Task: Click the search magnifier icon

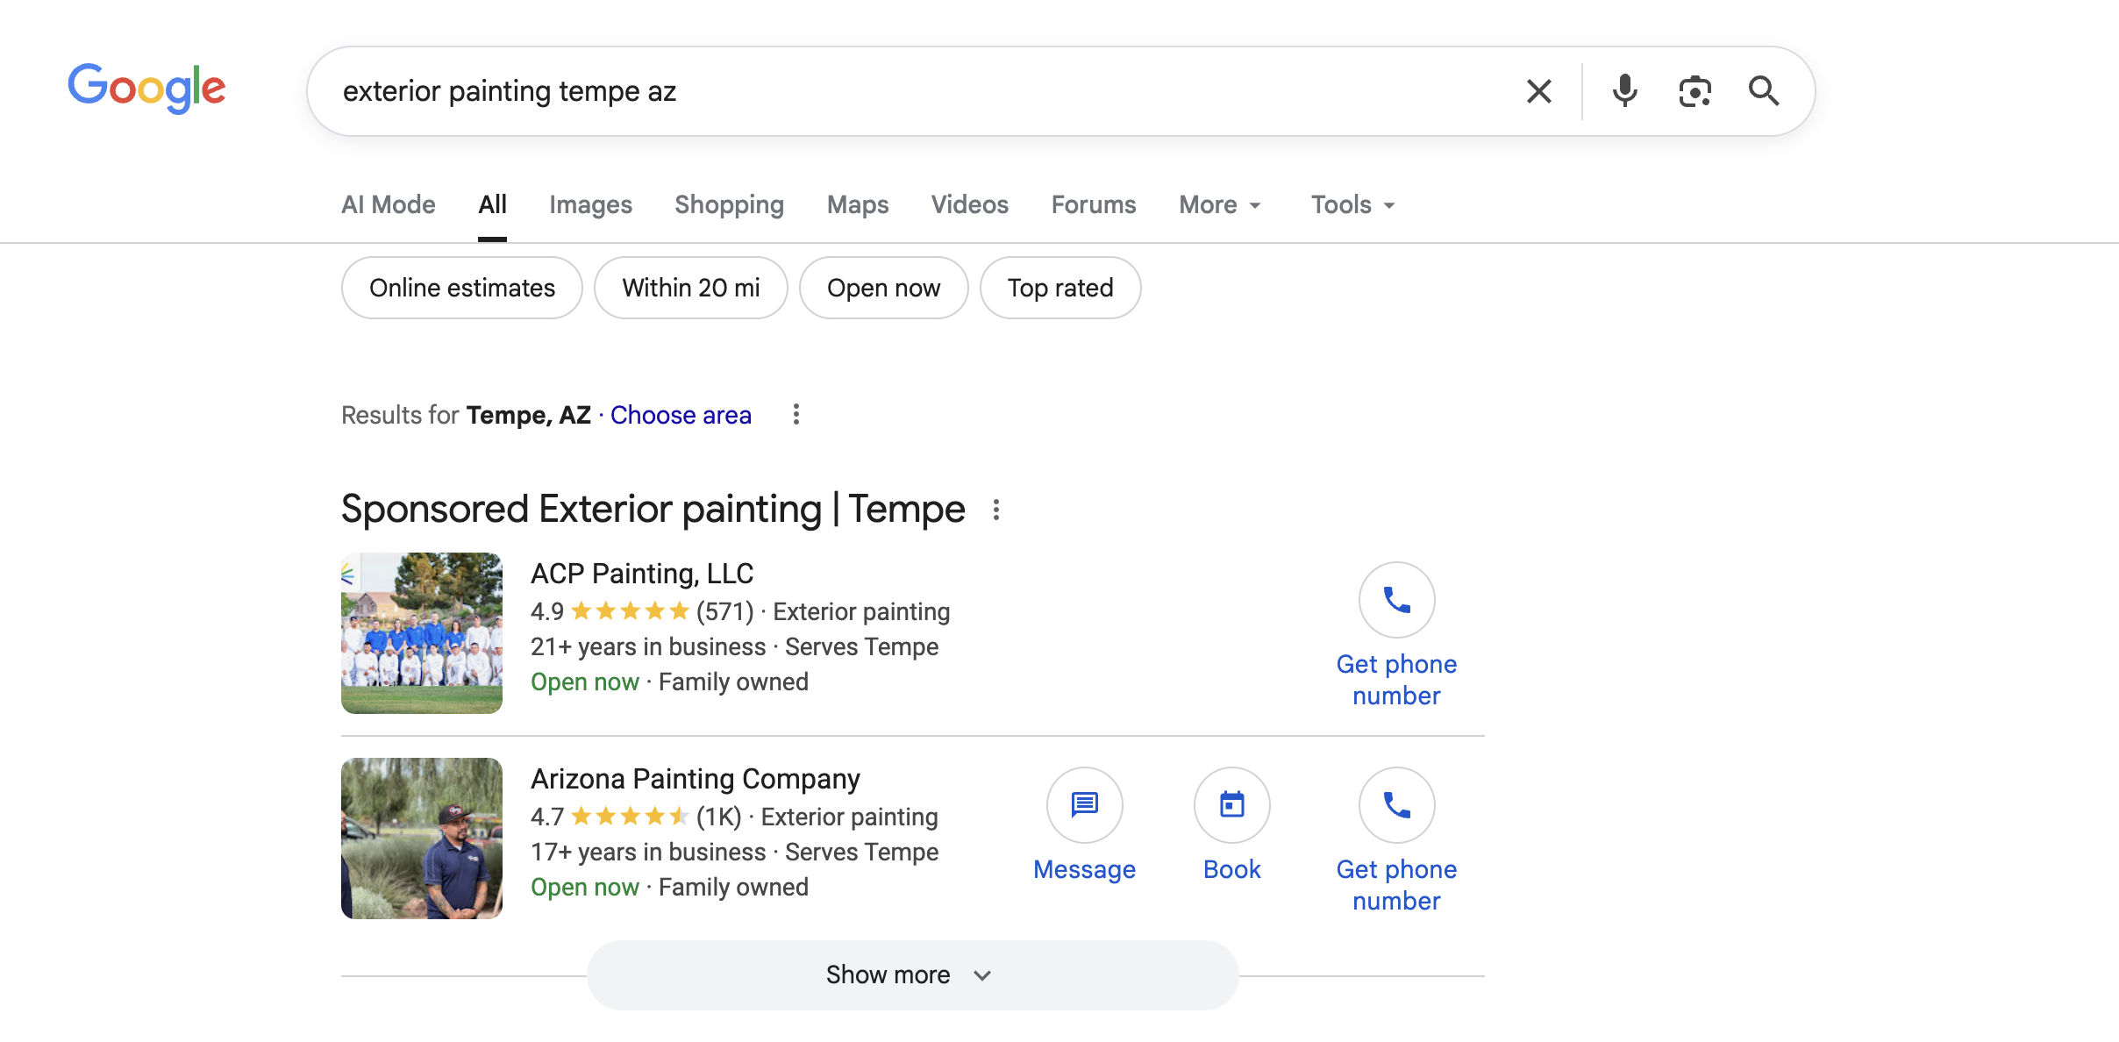Action: click(1764, 90)
